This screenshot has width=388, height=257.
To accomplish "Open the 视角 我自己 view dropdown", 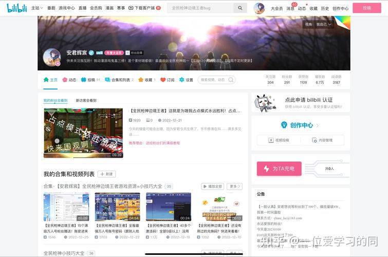I will pyautogui.click(x=318, y=24).
